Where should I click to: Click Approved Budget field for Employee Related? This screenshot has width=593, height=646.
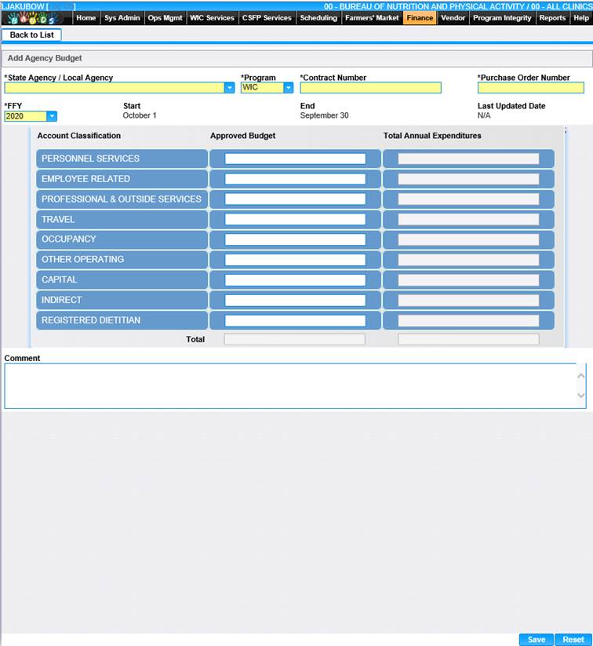point(295,179)
